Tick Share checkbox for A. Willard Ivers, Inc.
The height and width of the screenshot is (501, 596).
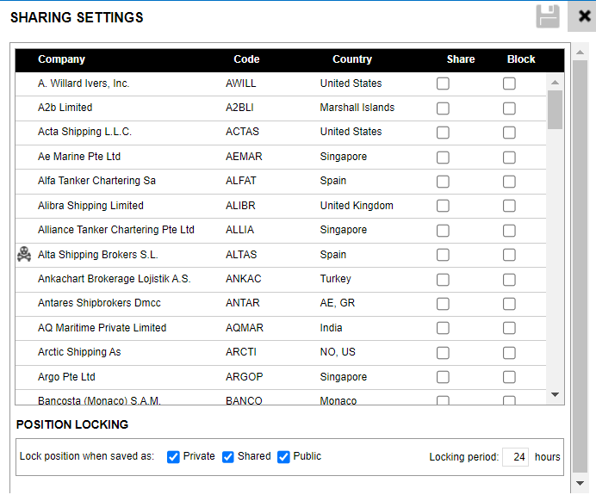tap(443, 83)
